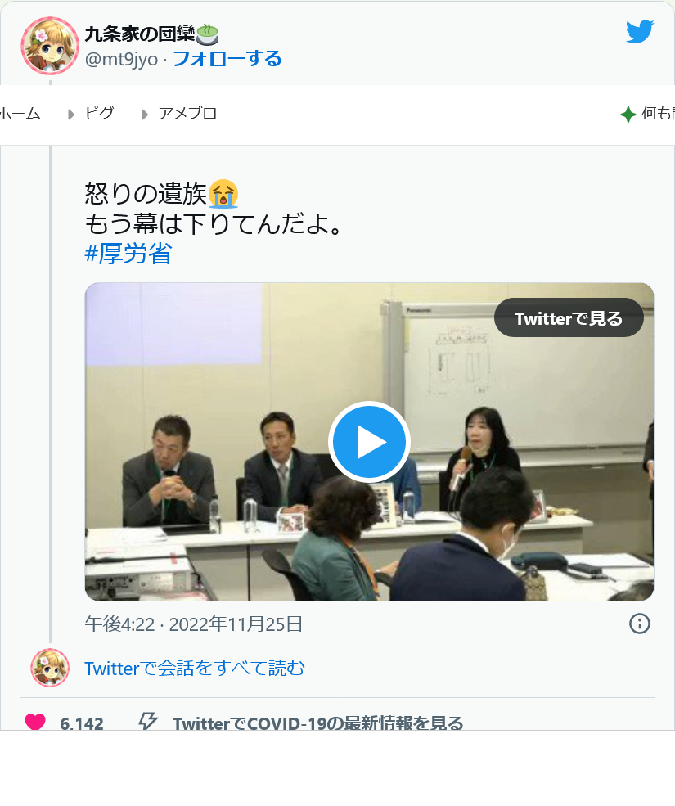Click the フォローする follow link
The image size is (675, 806).
click(x=227, y=59)
